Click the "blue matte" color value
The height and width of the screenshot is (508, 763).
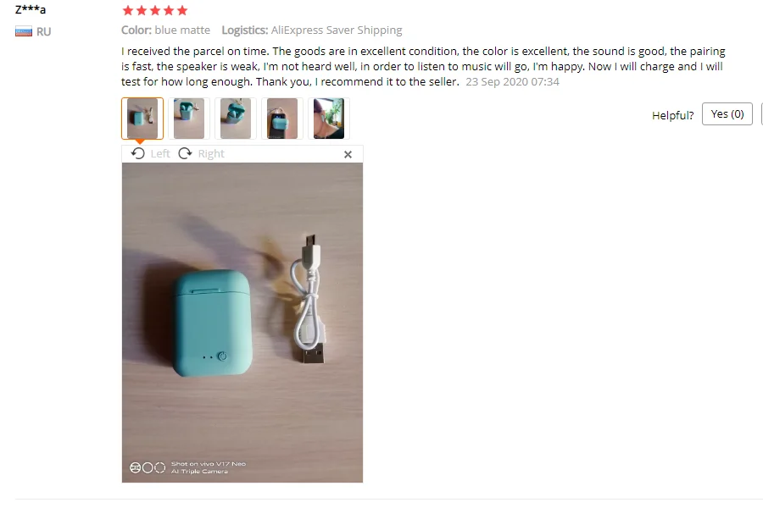(182, 30)
